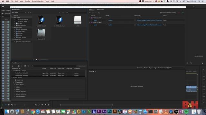Click the Premiere project panel zoom slider
This screenshot has height=115, width=206.
point(15,105)
